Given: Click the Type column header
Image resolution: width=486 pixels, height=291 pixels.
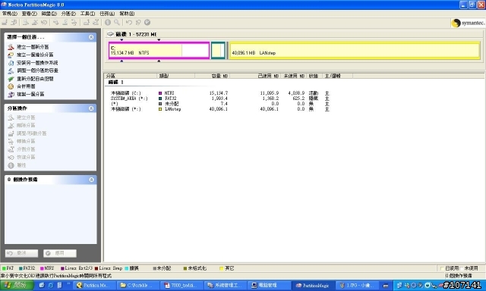Looking at the screenshot, I should coord(176,76).
